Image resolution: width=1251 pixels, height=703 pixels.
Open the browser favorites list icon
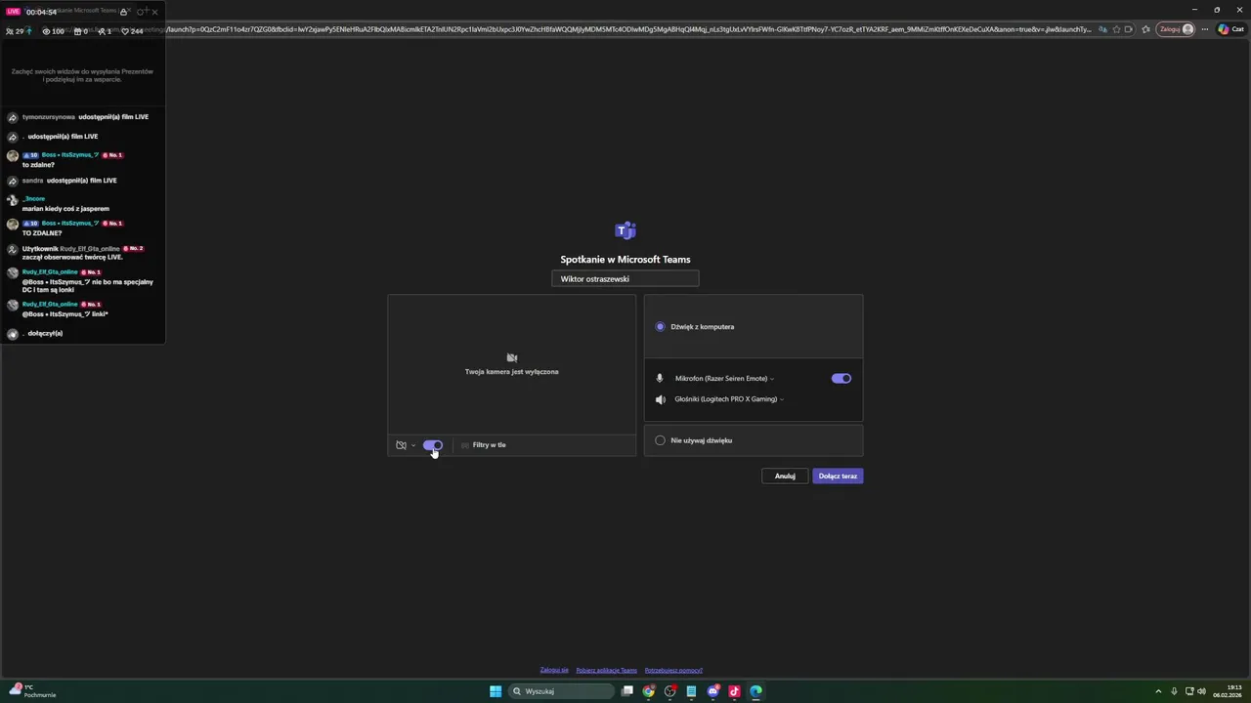1144,29
